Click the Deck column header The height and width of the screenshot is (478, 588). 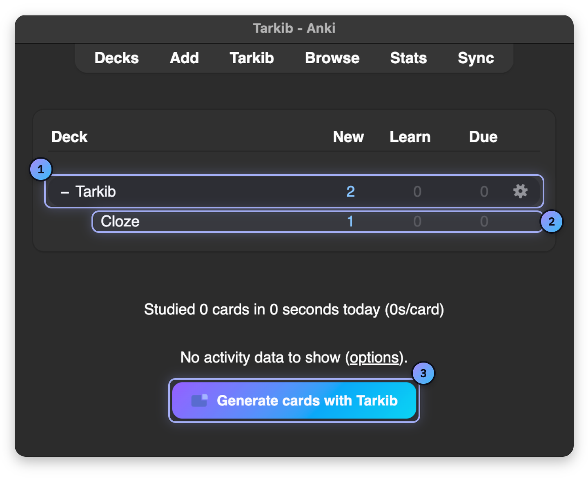[69, 137]
